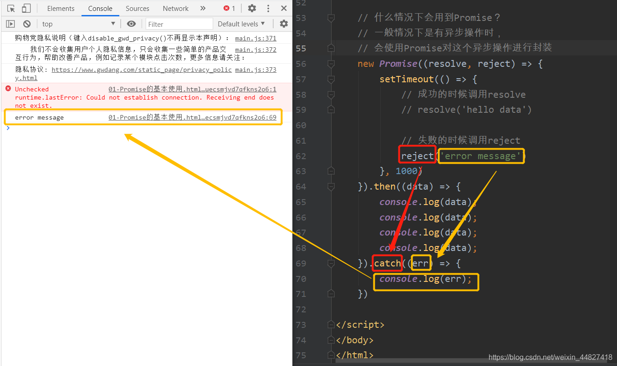Click the red error count badge
The width and height of the screenshot is (617, 366).
[x=229, y=8]
